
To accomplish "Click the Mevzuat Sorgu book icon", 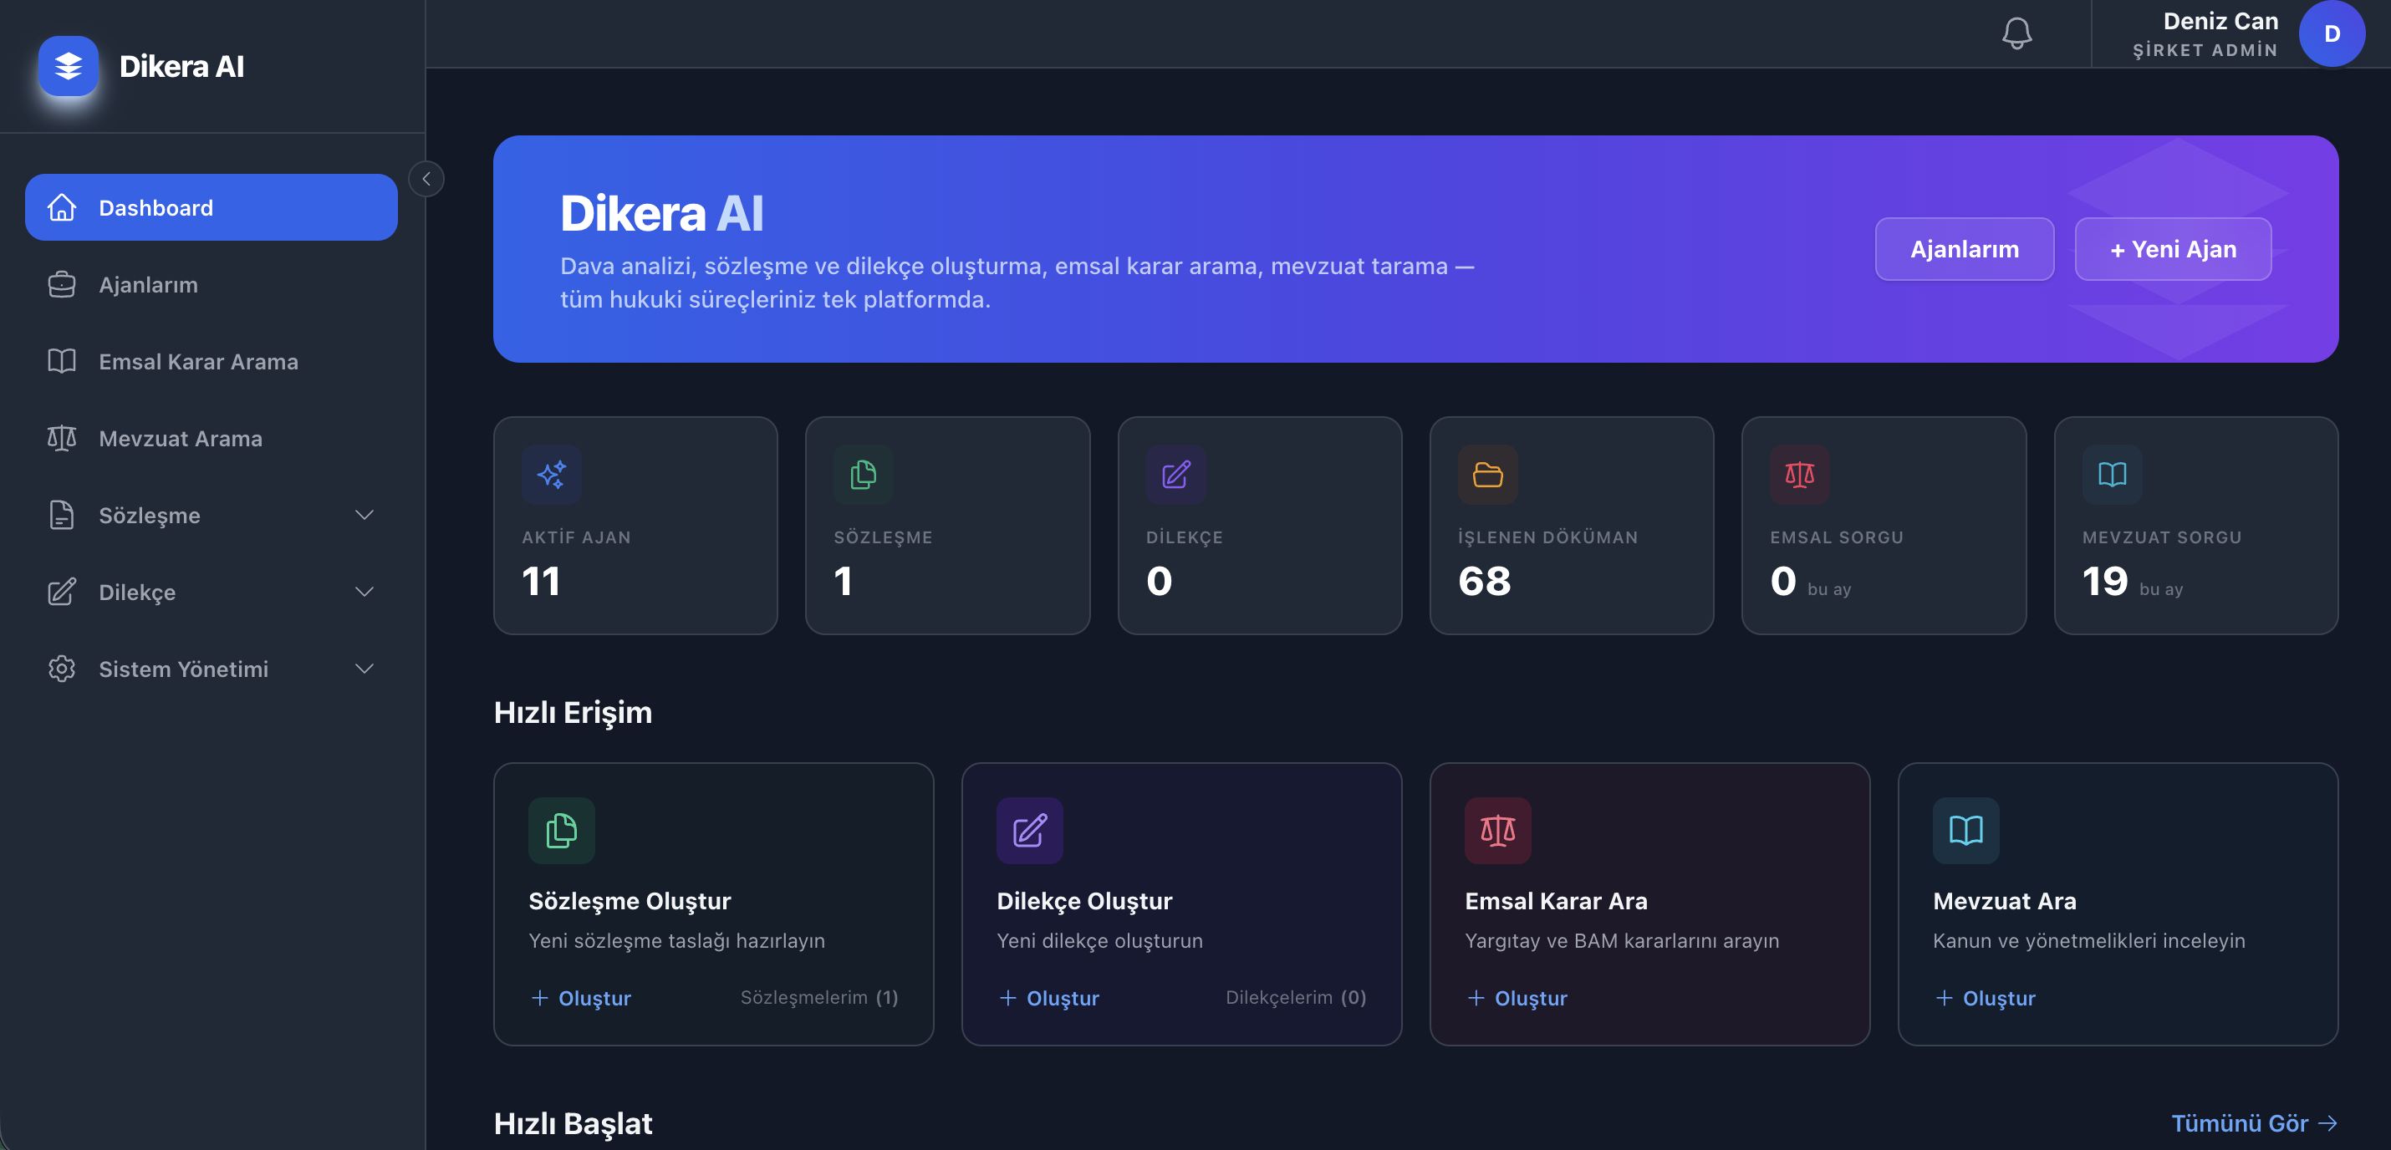I will pos(2112,475).
